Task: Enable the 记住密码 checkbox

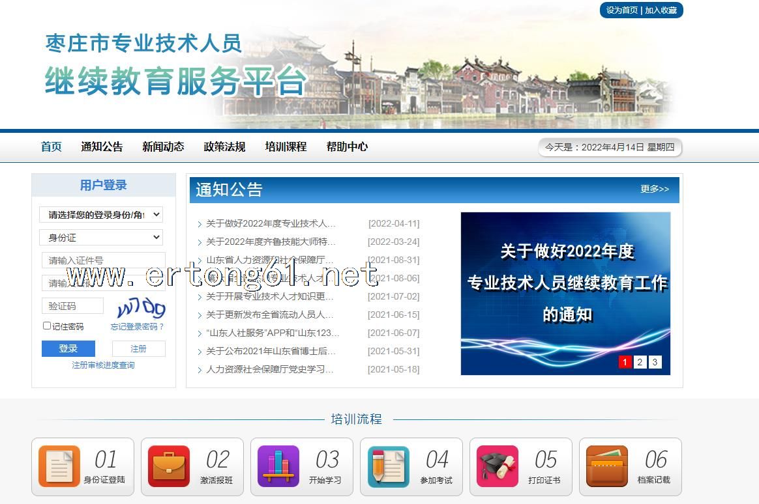Action: (x=47, y=326)
